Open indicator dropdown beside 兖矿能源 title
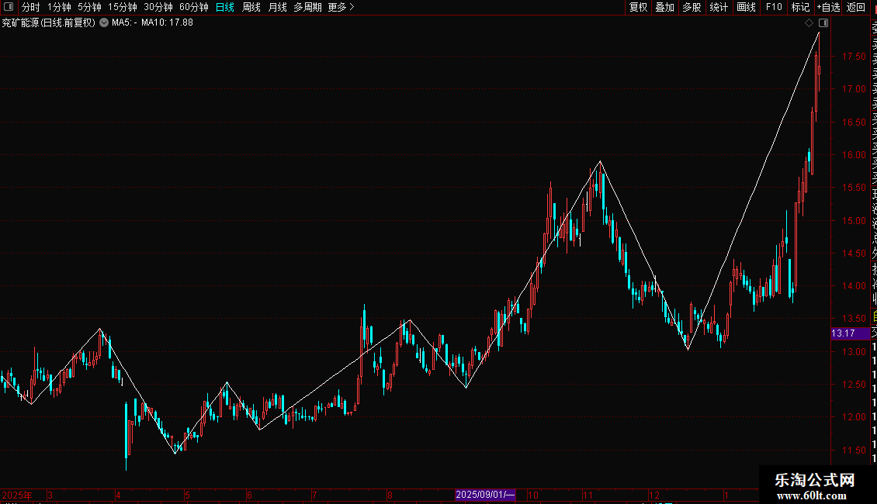Screen dimensions: 877x504 (104, 23)
